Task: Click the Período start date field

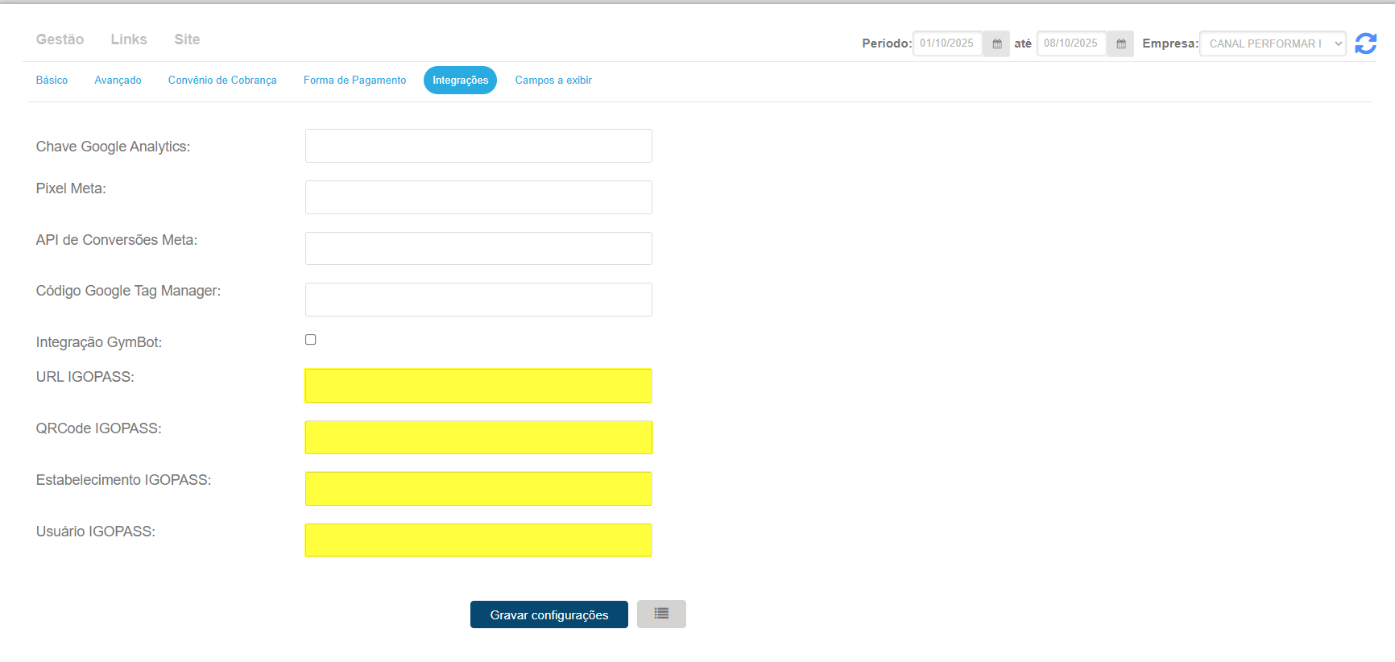Action: click(947, 43)
